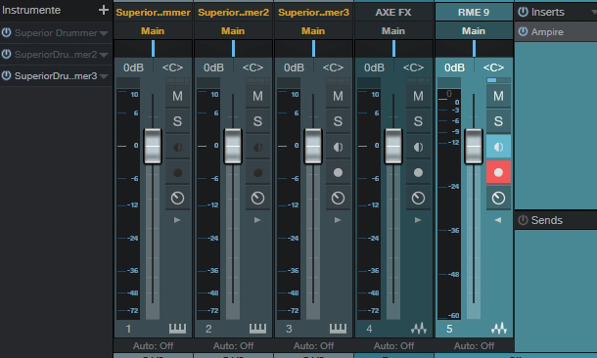Solo the AXE FX channel

419,121
